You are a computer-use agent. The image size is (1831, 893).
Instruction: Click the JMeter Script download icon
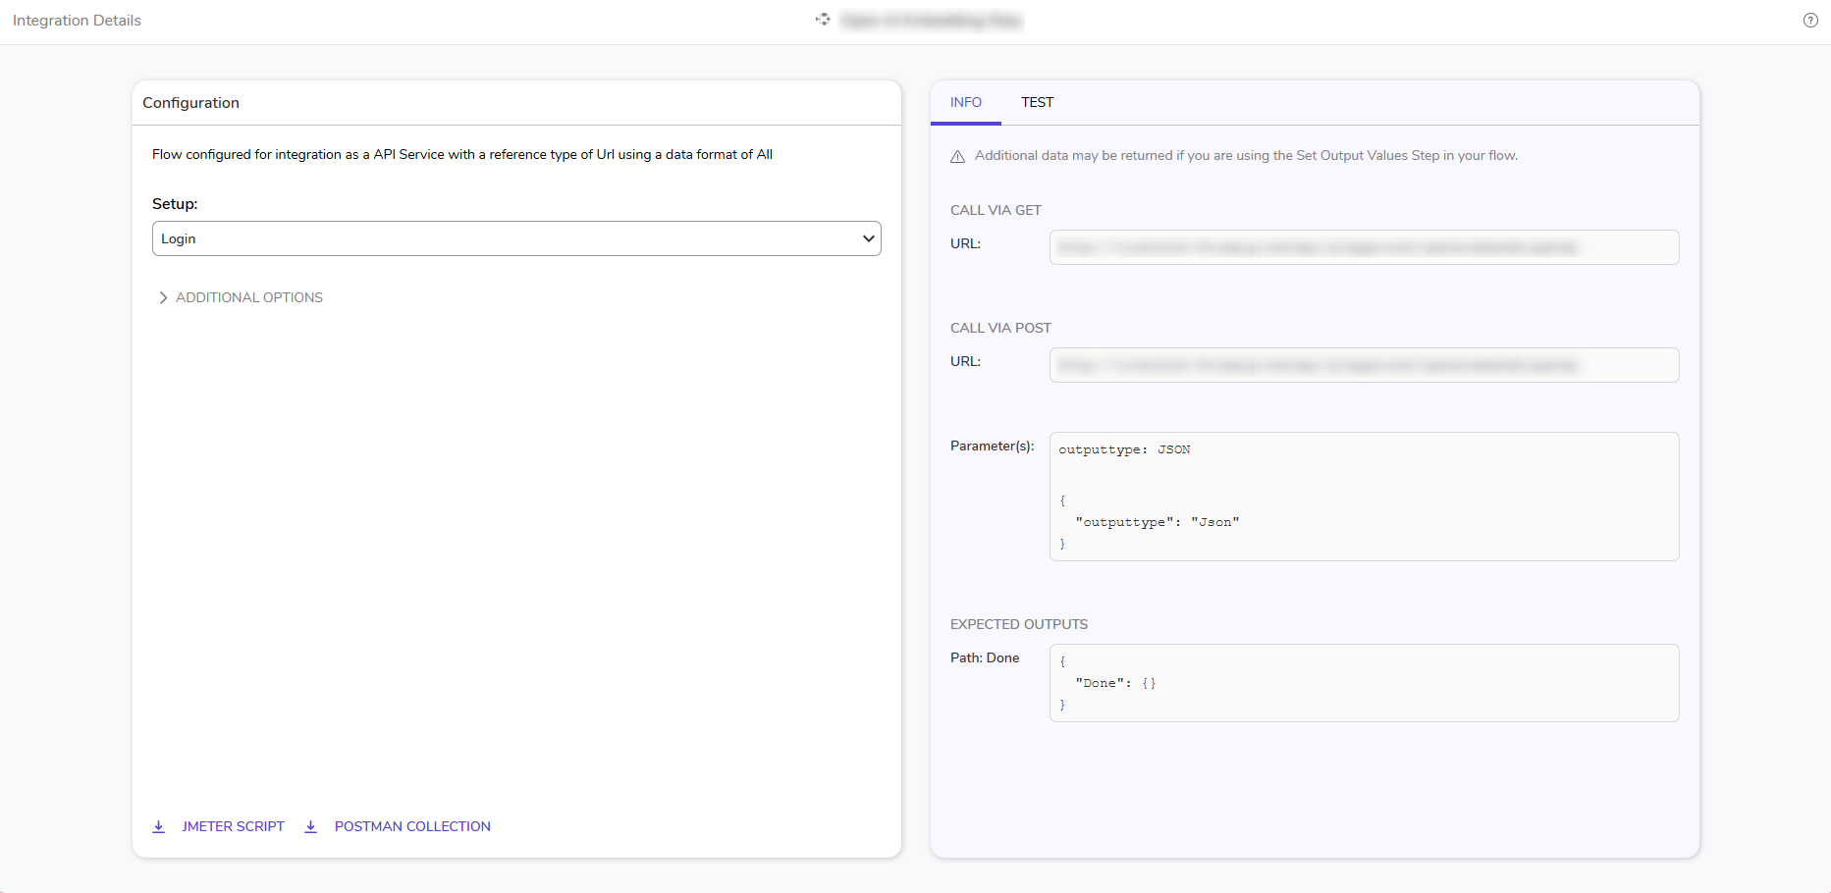(x=158, y=826)
